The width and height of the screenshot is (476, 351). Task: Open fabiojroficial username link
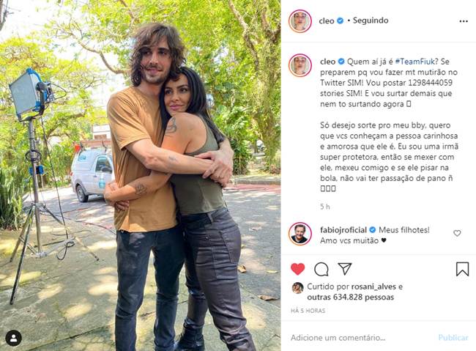343,230
